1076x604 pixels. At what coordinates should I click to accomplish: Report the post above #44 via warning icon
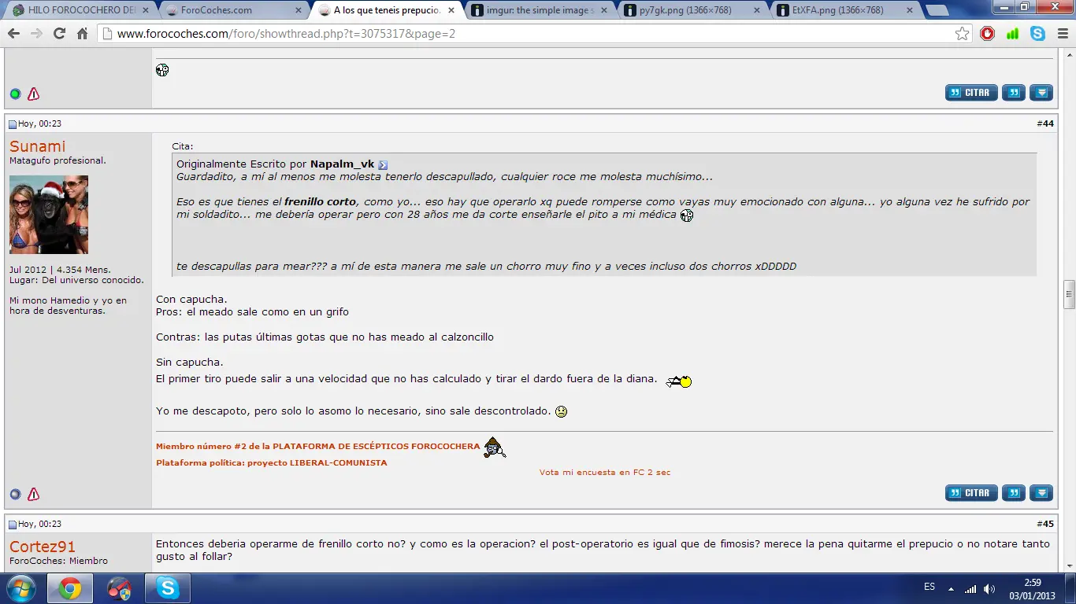point(33,94)
